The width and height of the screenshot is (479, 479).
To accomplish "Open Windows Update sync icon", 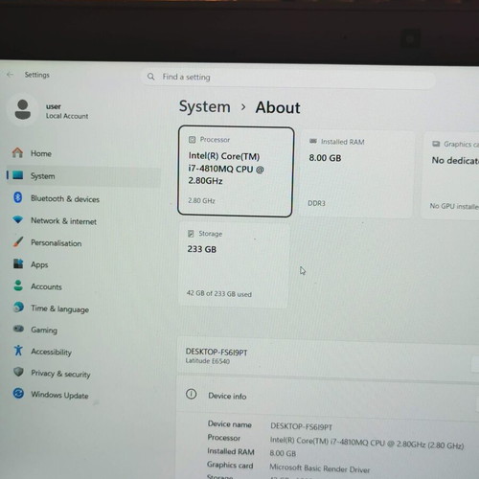I will click(18, 393).
